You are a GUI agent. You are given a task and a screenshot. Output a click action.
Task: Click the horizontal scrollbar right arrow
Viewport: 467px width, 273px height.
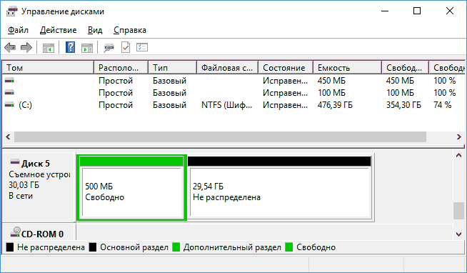click(459, 136)
